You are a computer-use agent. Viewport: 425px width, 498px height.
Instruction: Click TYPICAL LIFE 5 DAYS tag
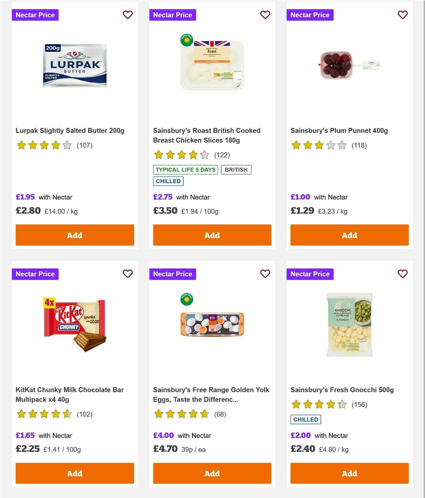click(186, 170)
